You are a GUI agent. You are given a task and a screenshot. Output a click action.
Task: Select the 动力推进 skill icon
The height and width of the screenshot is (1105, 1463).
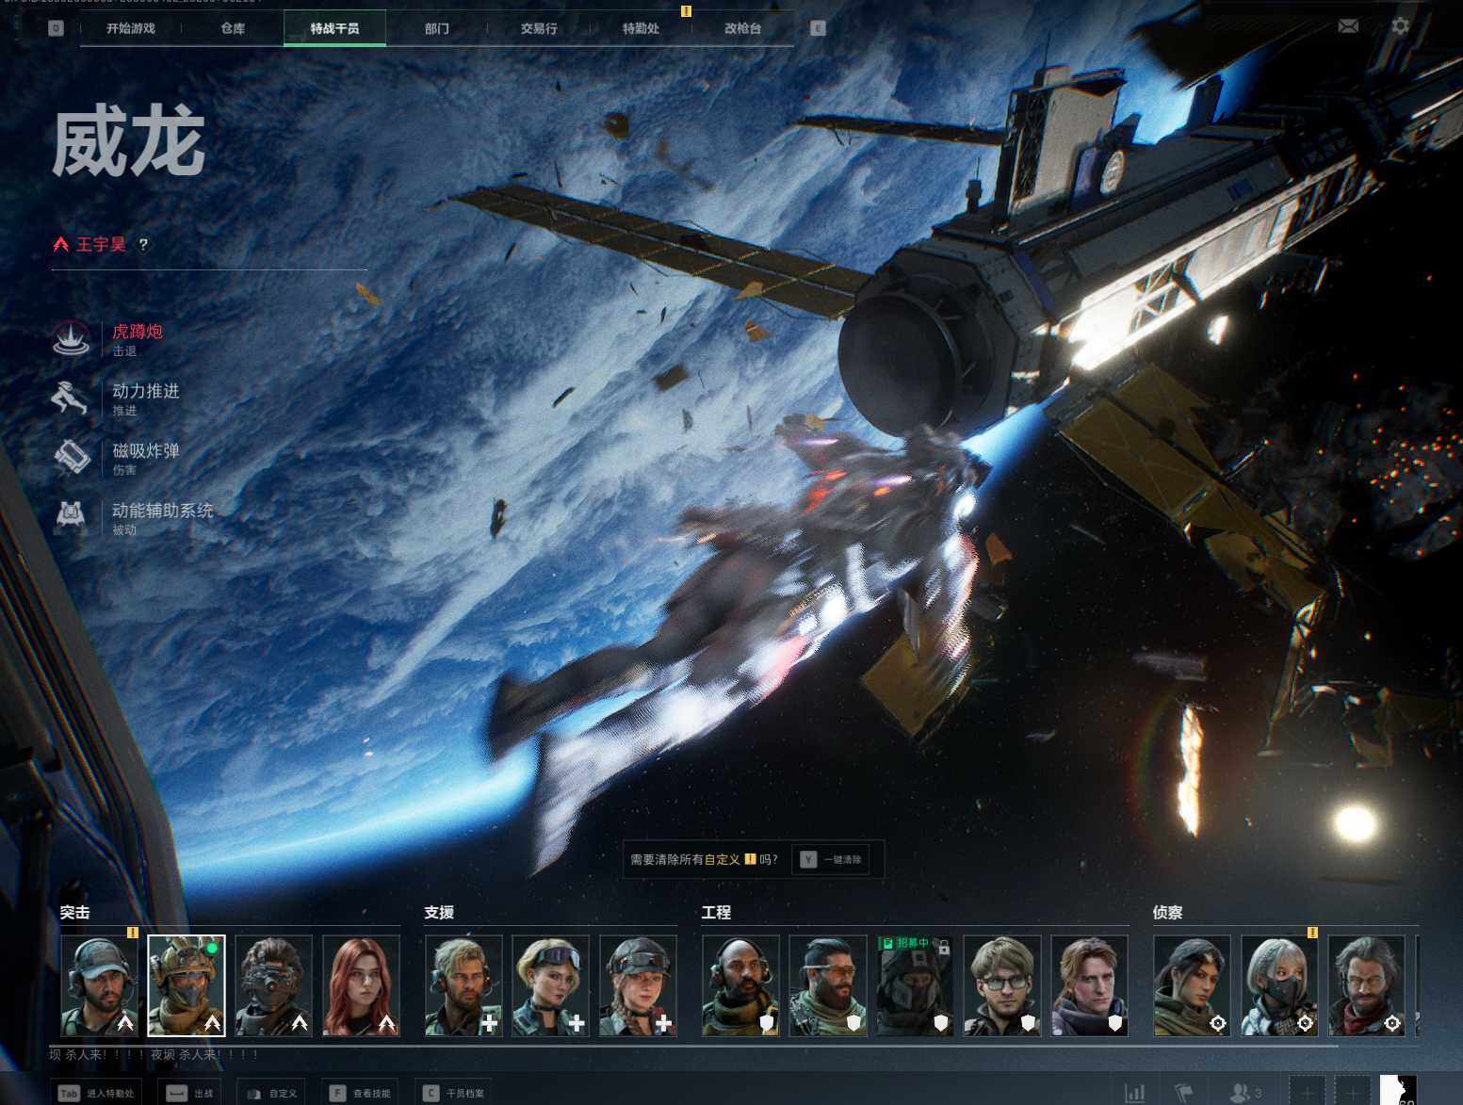tap(71, 398)
